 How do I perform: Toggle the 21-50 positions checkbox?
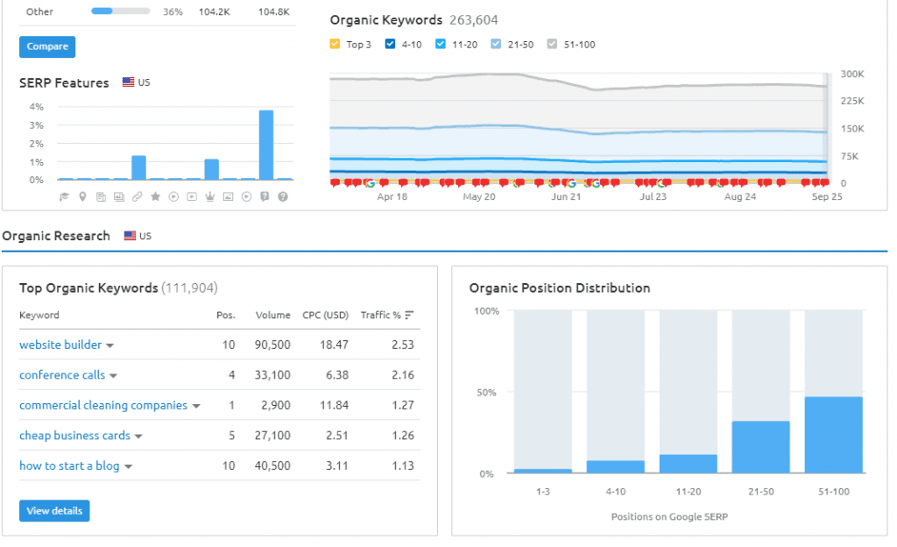tap(496, 44)
